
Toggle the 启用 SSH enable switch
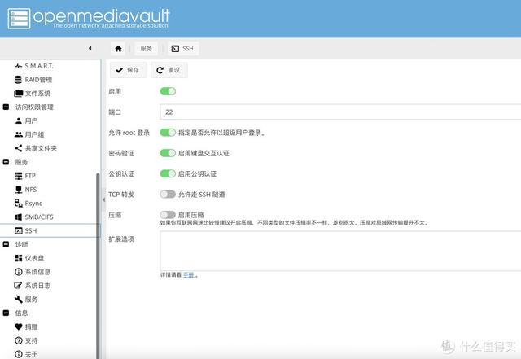(x=168, y=91)
